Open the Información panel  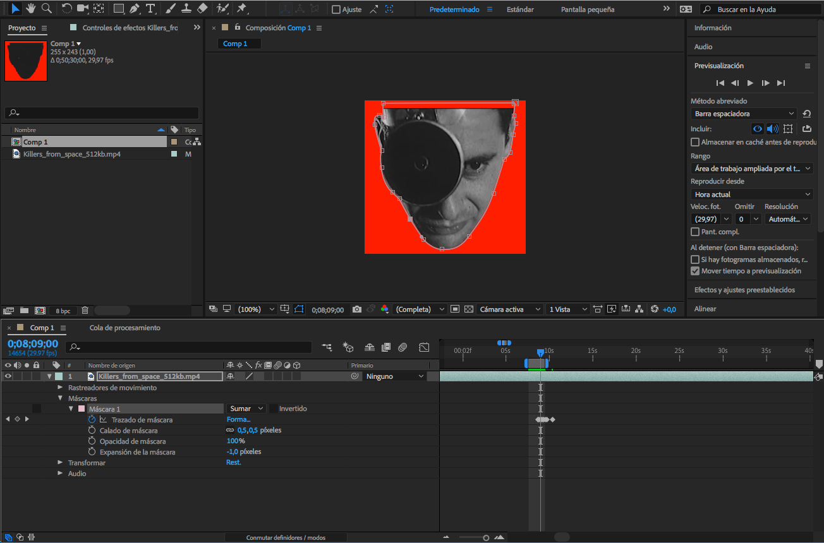(x=713, y=28)
